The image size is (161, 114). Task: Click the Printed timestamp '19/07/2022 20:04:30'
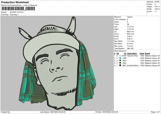110,112
